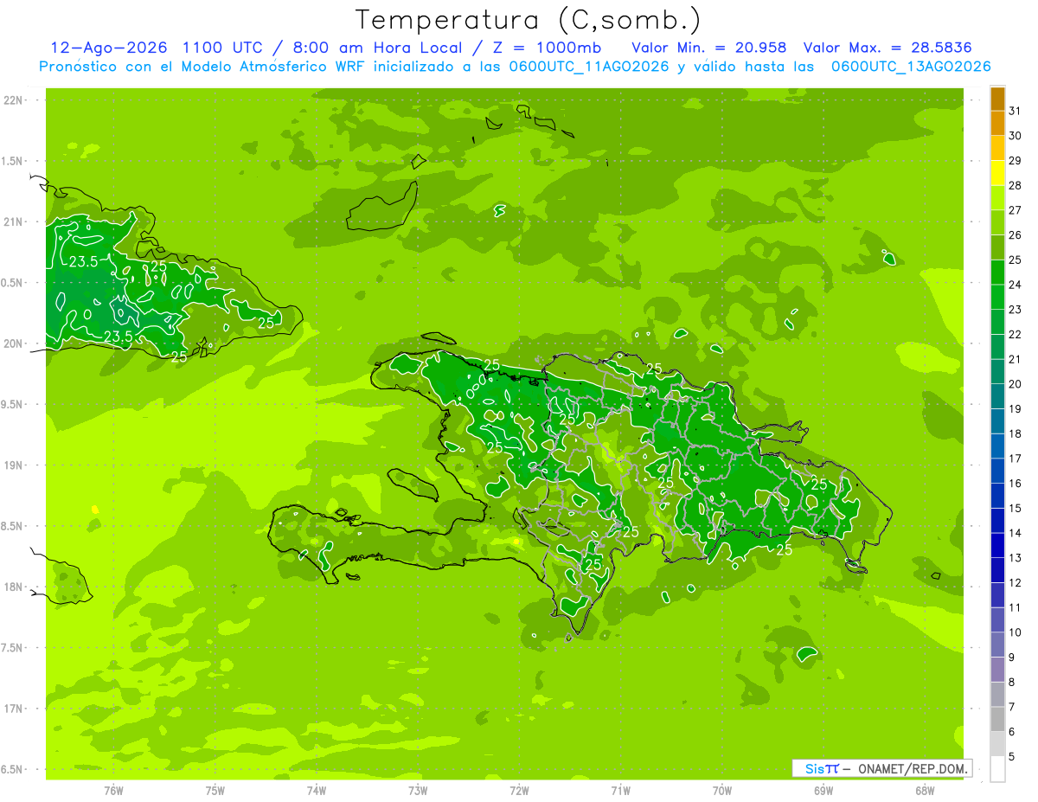Click the "28" value on the color scale
The width and height of the screenshot is (1038, 802).
[x=1015, y=185]
